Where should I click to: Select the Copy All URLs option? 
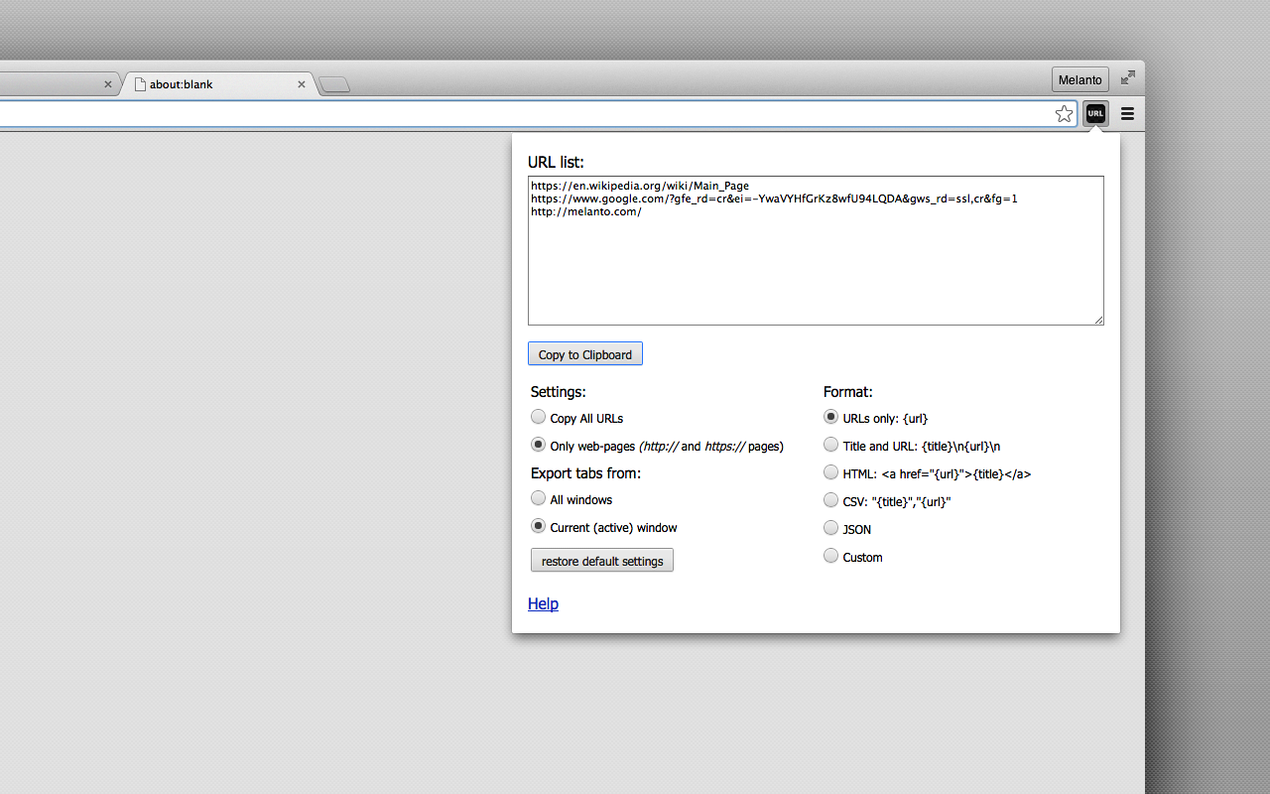point(538,417)
